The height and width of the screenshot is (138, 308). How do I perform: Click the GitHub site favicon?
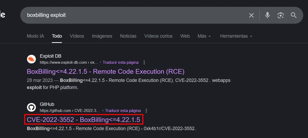[x=31, y=107]
